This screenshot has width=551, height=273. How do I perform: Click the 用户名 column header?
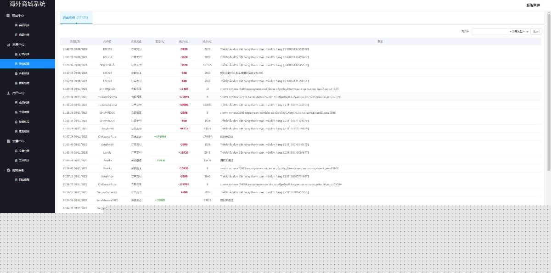click(x=107, y=41)
